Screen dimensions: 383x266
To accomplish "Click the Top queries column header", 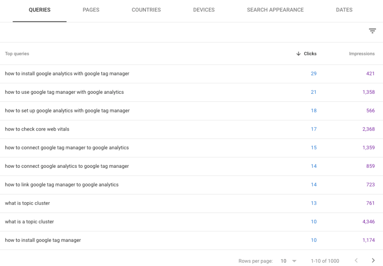I will [17, 54].
